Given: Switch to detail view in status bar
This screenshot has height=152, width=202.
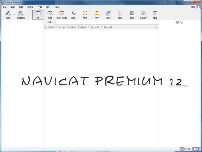Looking at the screenshot, I should 186,149.
